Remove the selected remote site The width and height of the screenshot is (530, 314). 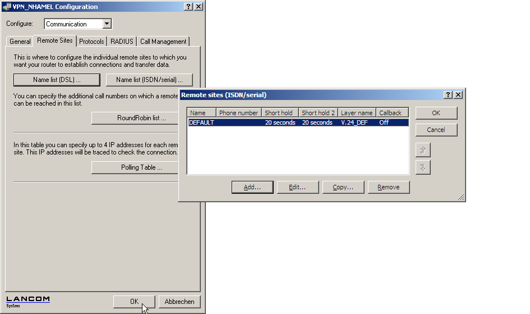click(x=388, y=187)
